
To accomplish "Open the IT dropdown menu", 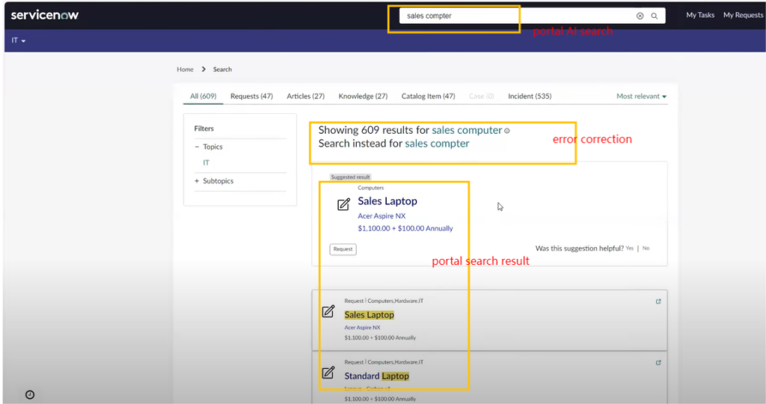I will coord(18,40).
